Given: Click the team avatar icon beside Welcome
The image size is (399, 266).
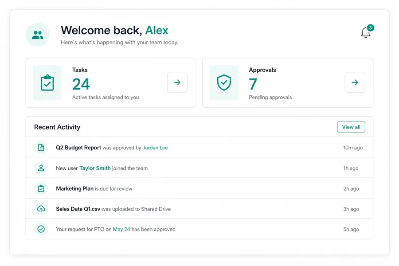Looking at the screenshot, I should click(37, 35).
